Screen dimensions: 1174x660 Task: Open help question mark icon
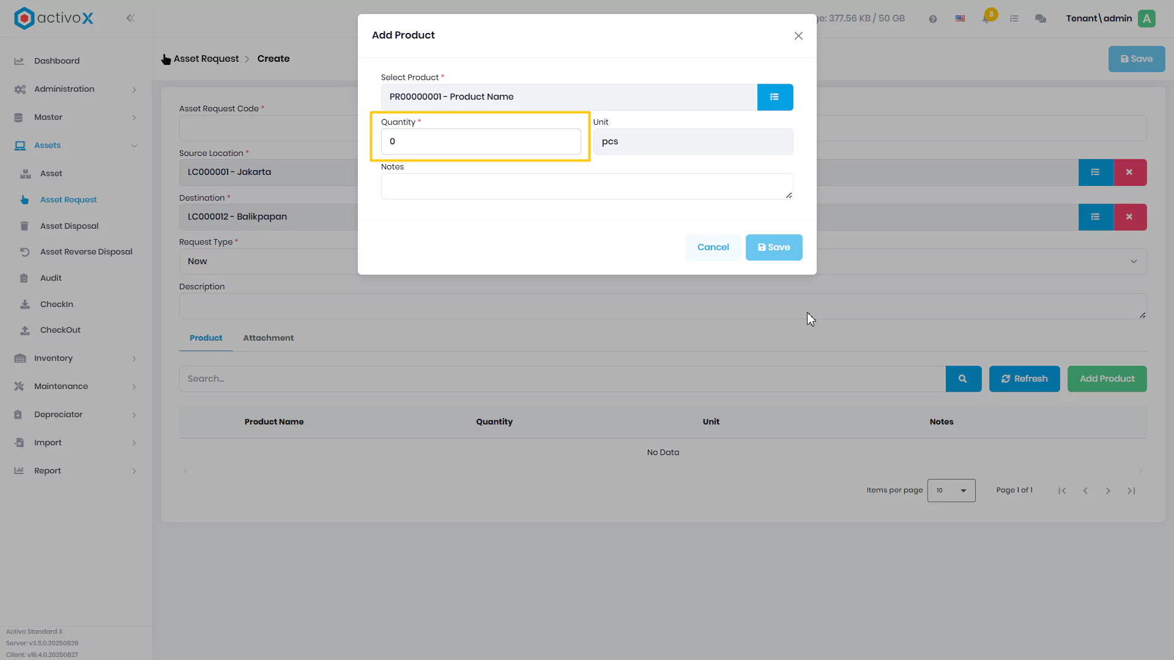(x=932, y=19)
